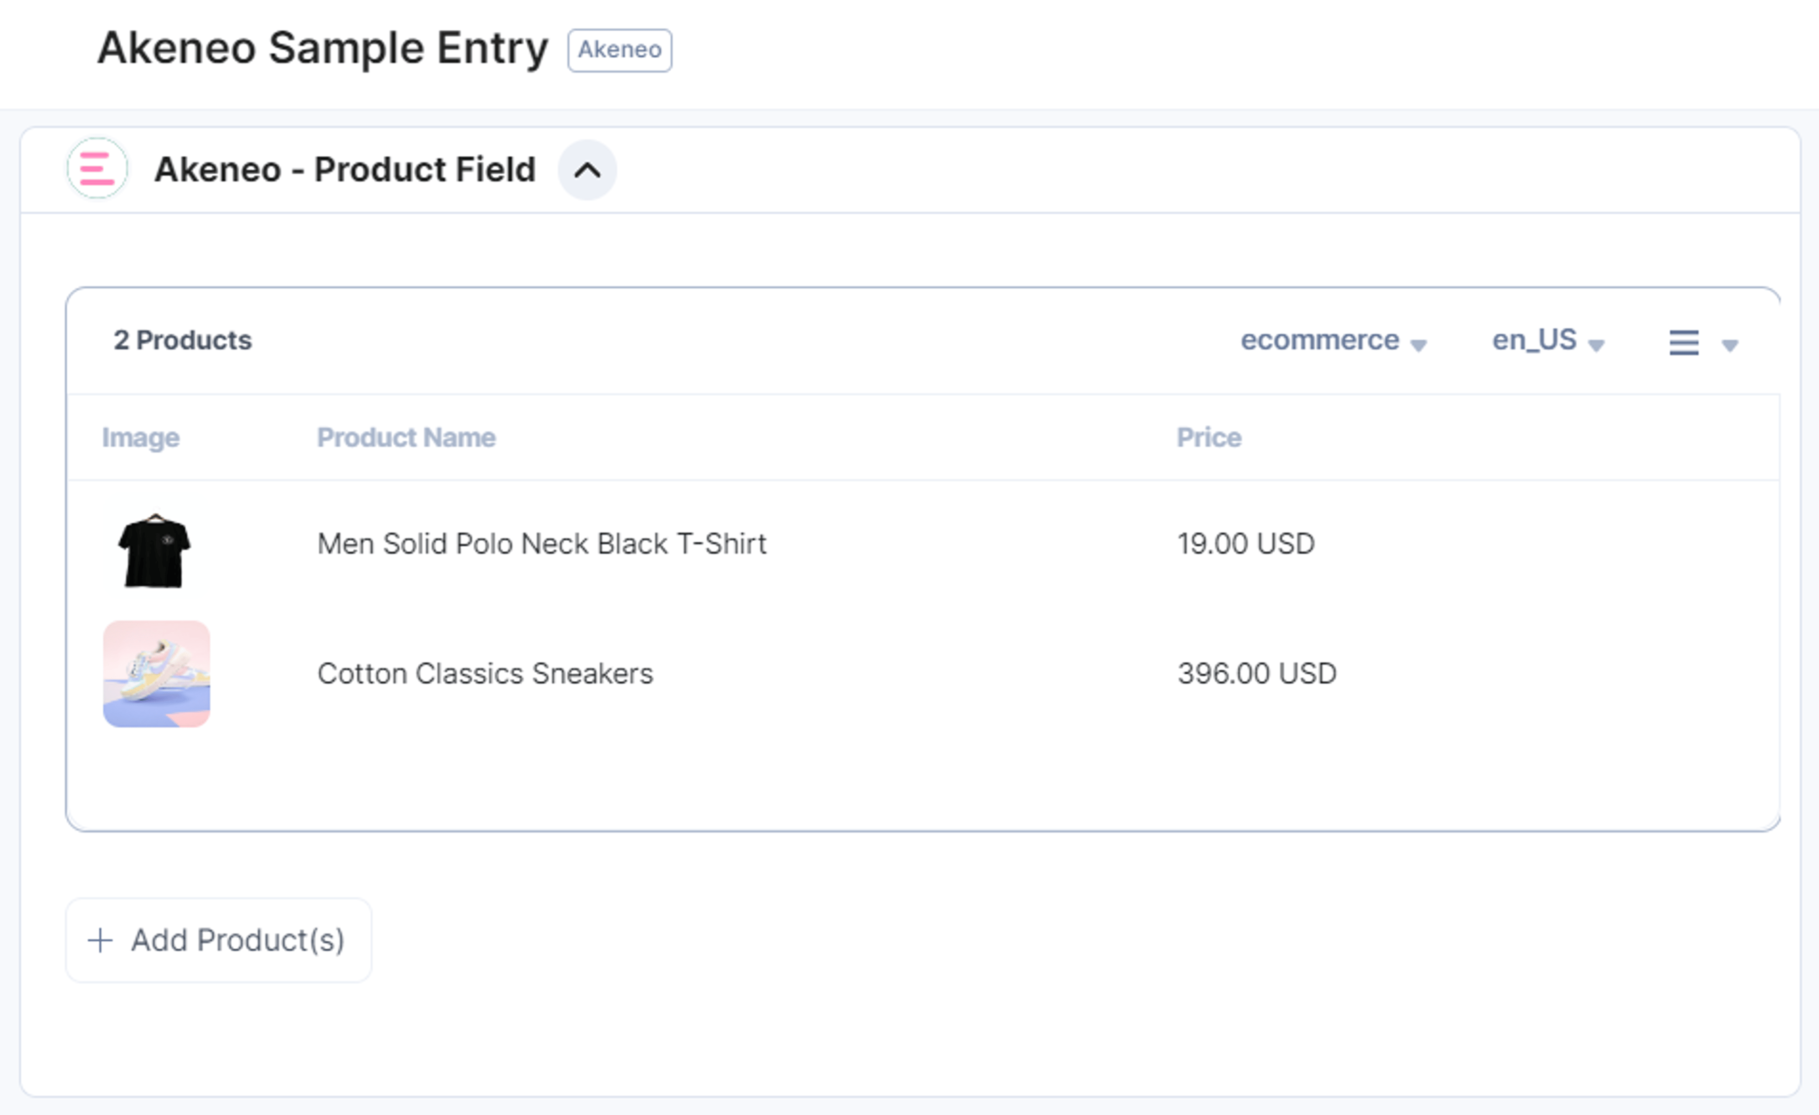Viewport: 1819px width, 1115px height.
Task: Click the 2 Products count label
Action: (x=182, y=340)
